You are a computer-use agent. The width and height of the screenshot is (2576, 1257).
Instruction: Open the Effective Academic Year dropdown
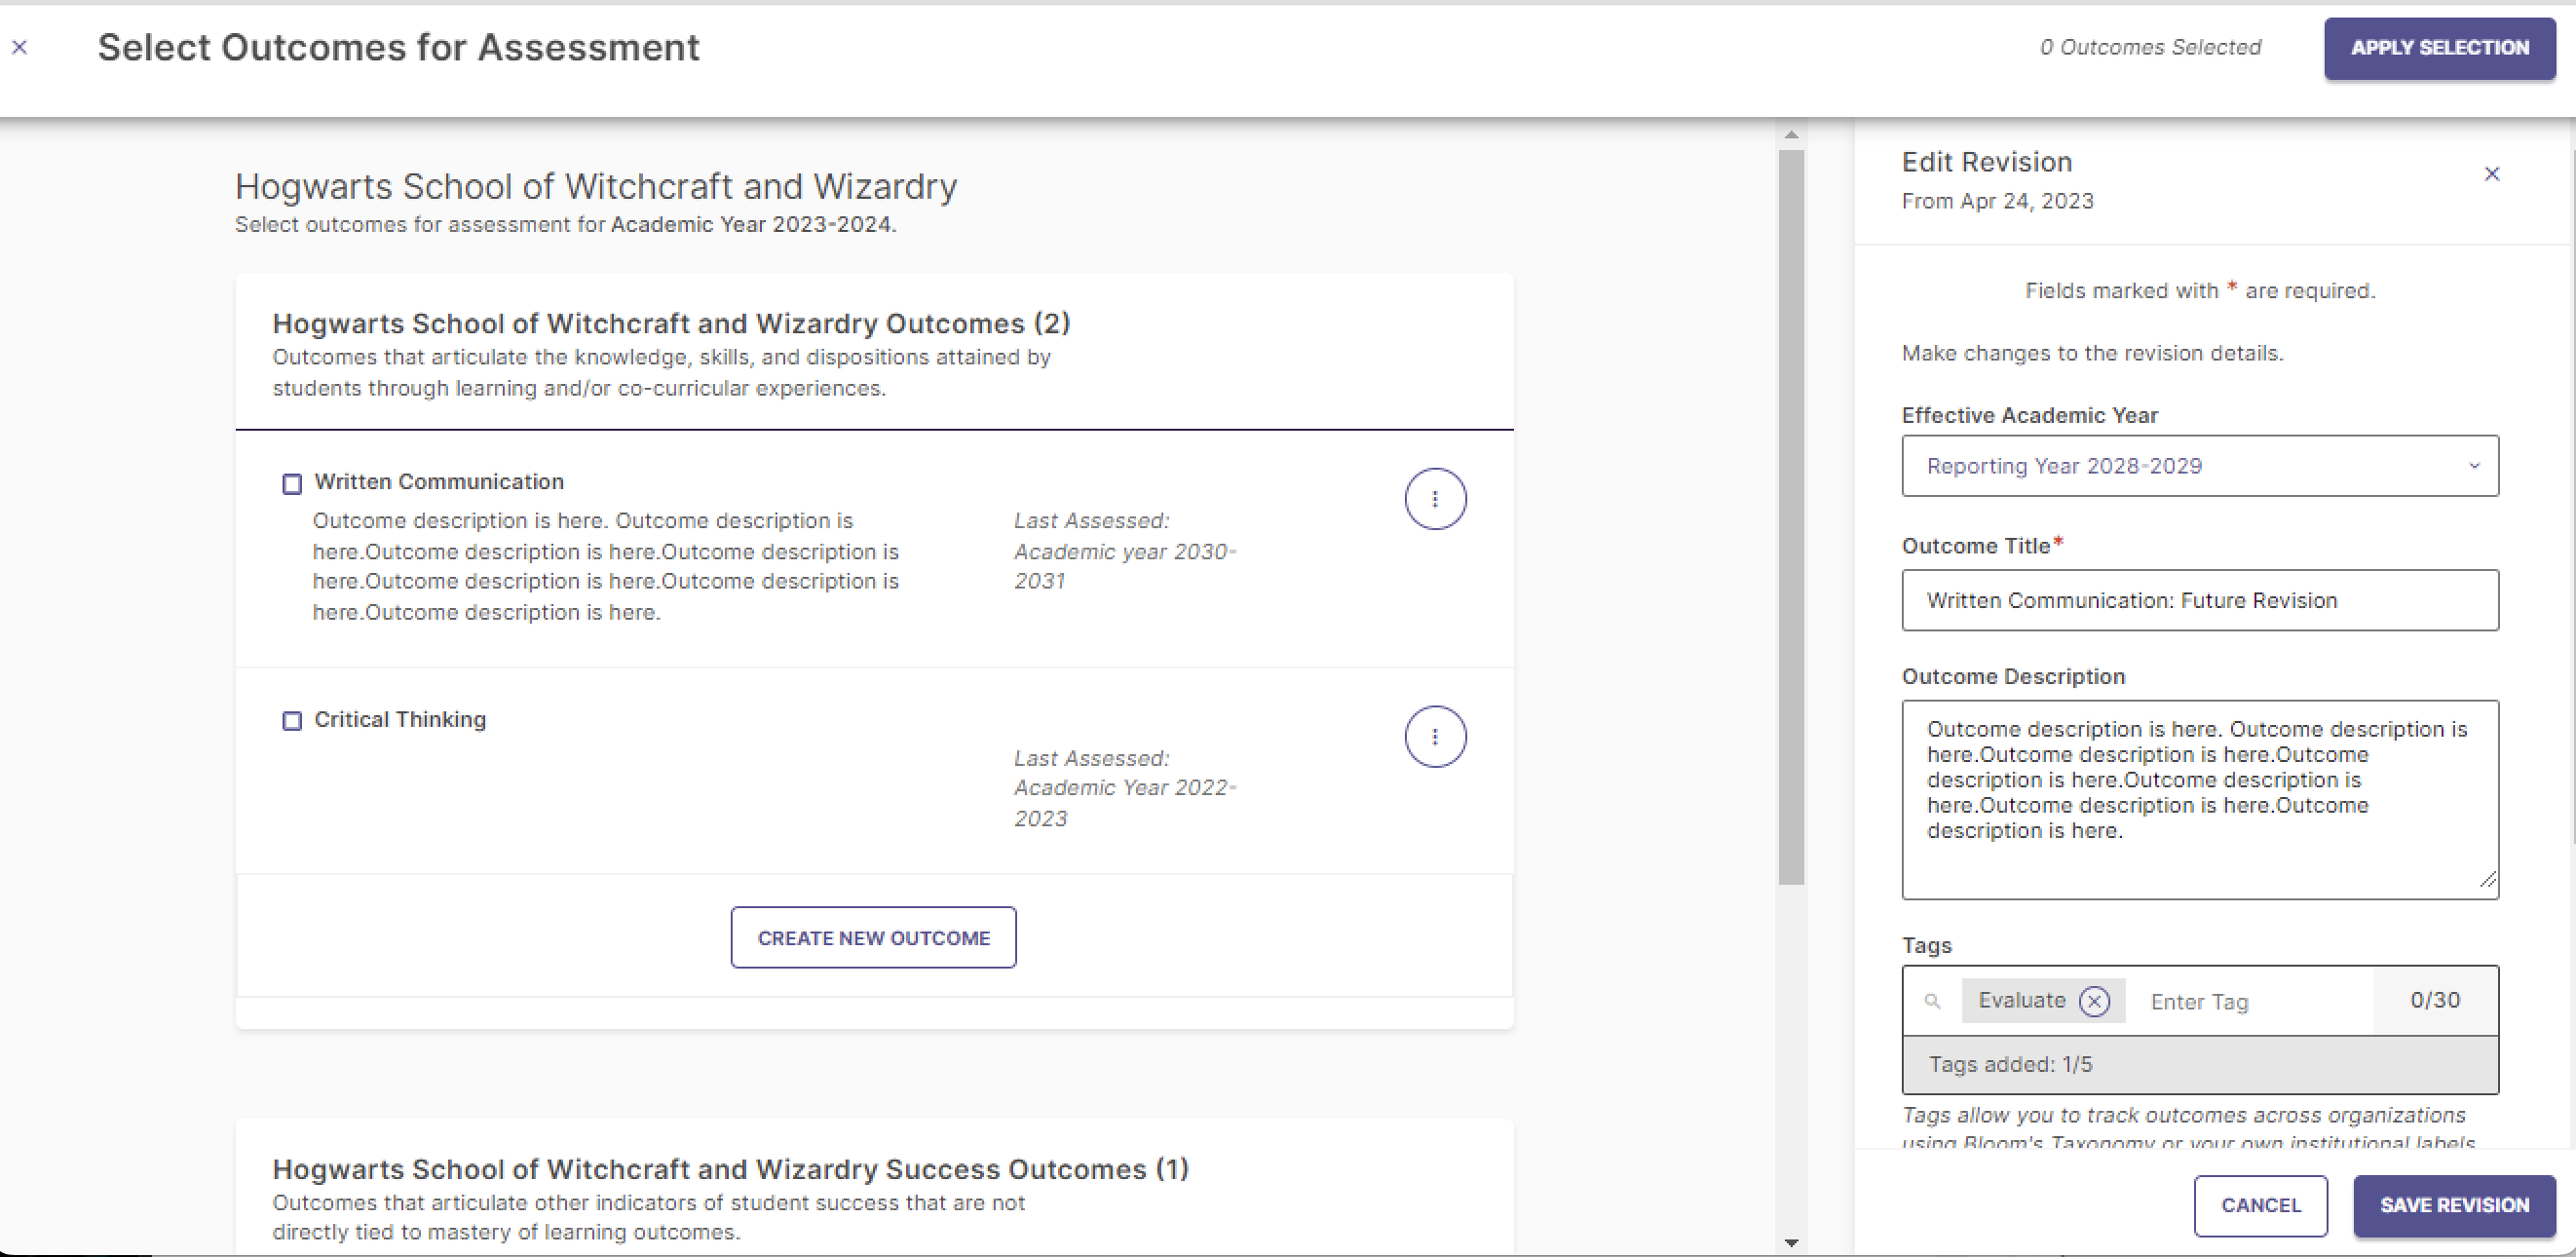coord(2199,466)
